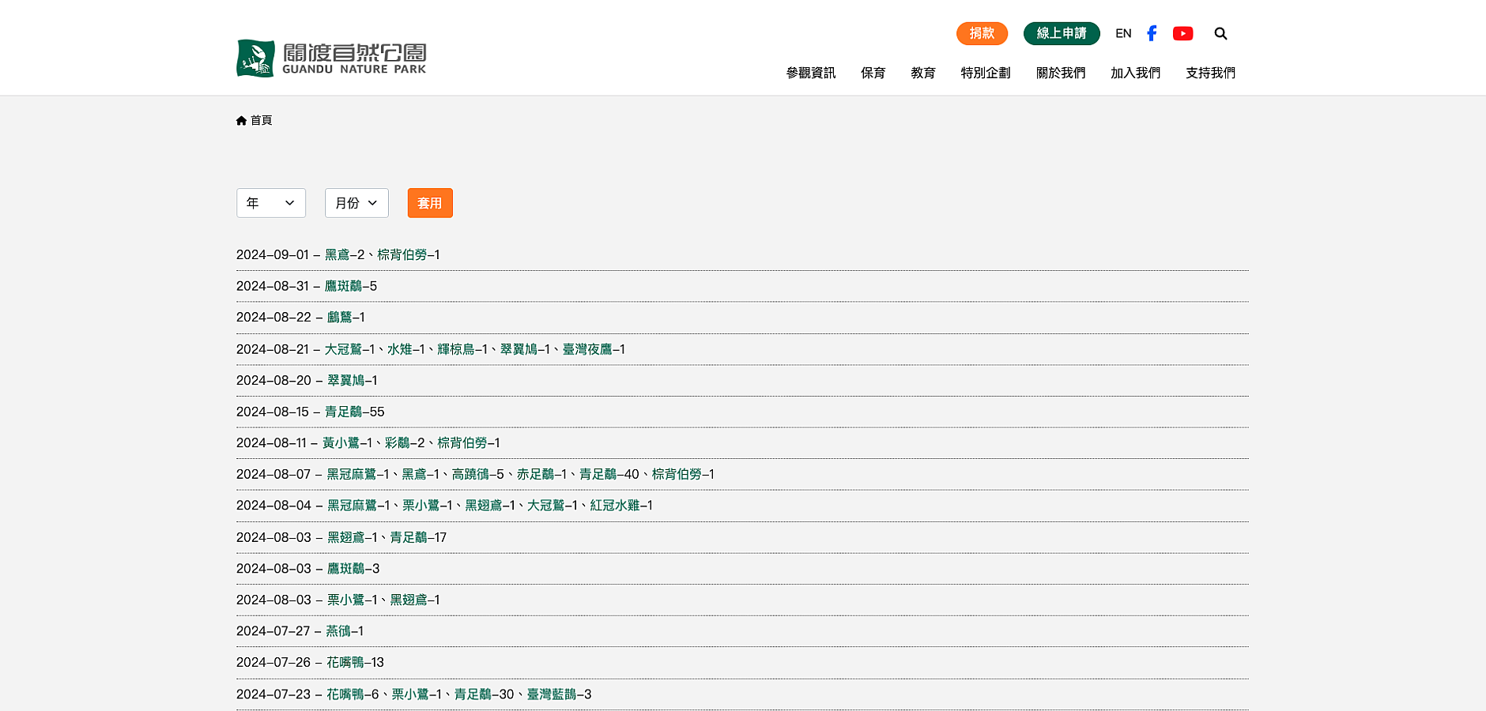This screenshot has width=1486, height=711.
Task: Open 2024-08-20 record 翠翼鳩–1
Action: (x=353, y=380)
